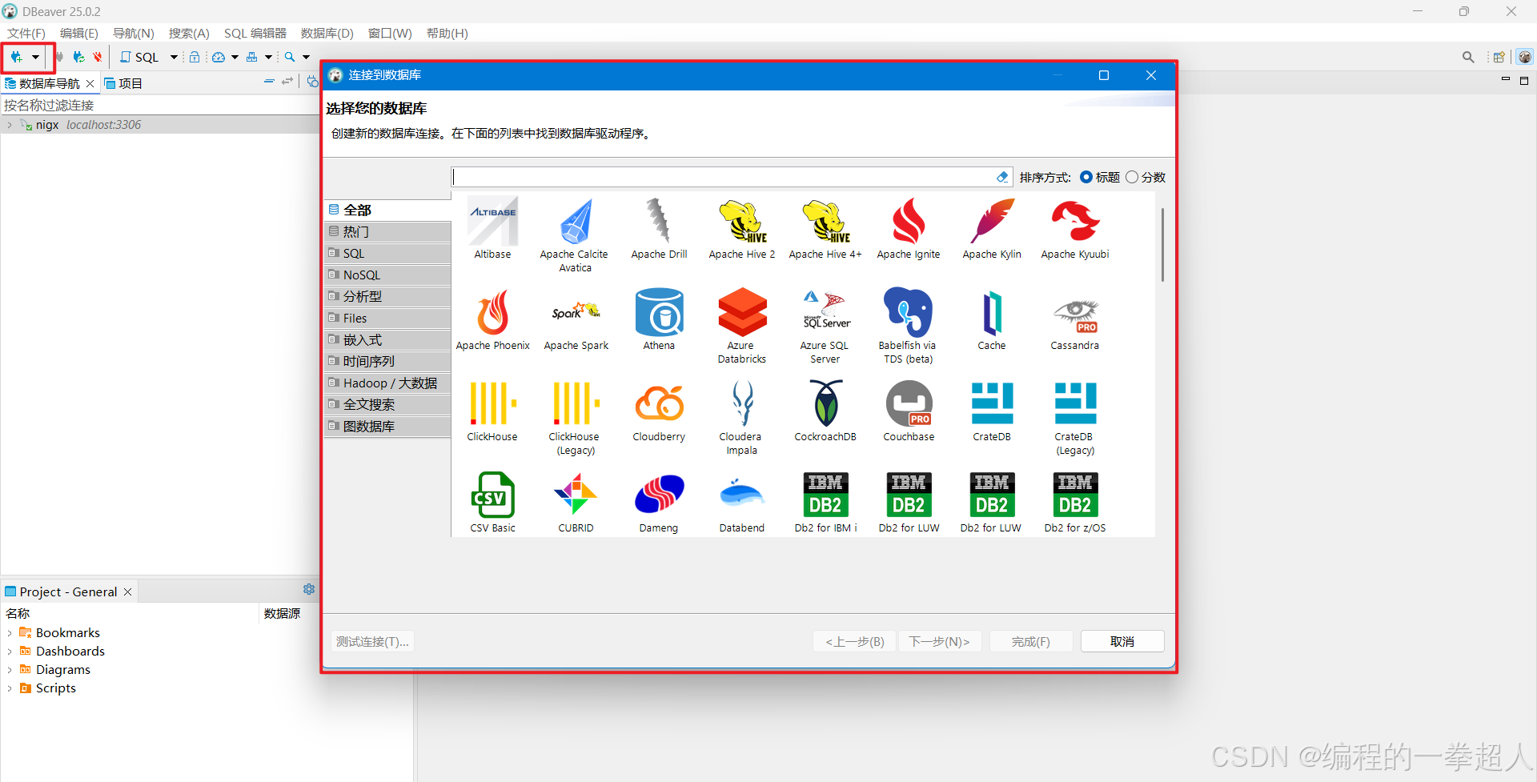Expand the nigx localhost:3306 connection

(9, 125)
